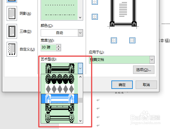Choose the concentric circles art border
The width and height of the screenshot is (170, 129).
point(59,79)
